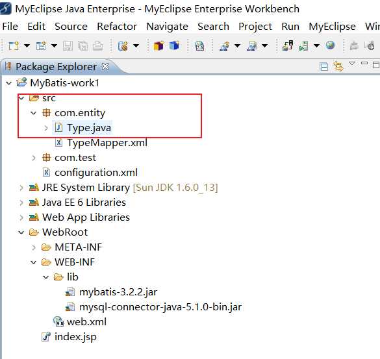Collapse the WebRoot folder
This screenshot has width=380, height=359.
coord(21,232)
